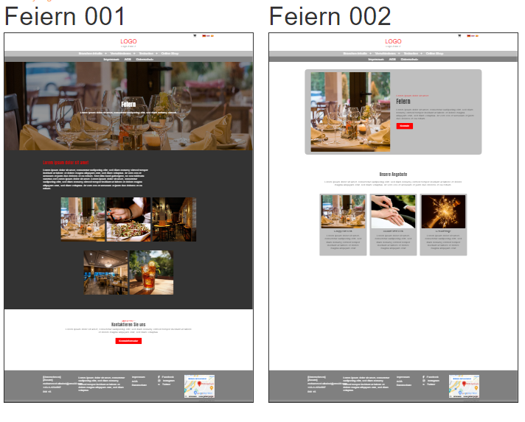This screenshot has height=422, width=525.
Task: Open Online Shop menu item in Feiern 002
Action: click(x=434, y=54)
